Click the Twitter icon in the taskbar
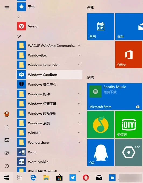 (72, 178)
